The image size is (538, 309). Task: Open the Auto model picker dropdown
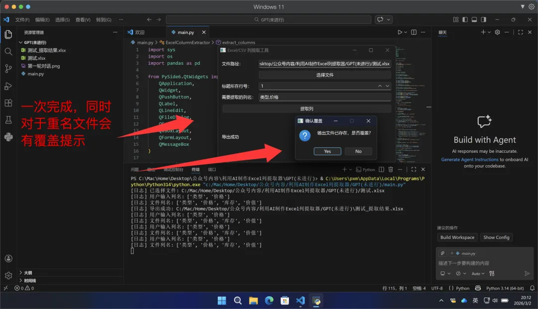(x=478, y=273)
